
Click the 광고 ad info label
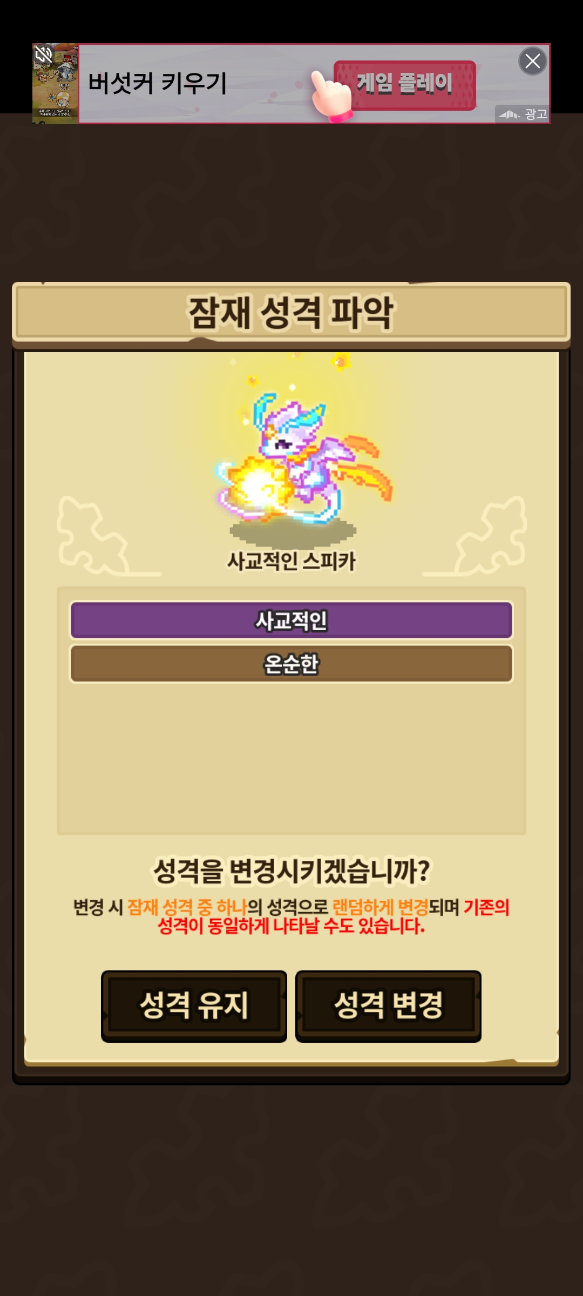pyautogui.click(x=536, y=114)
